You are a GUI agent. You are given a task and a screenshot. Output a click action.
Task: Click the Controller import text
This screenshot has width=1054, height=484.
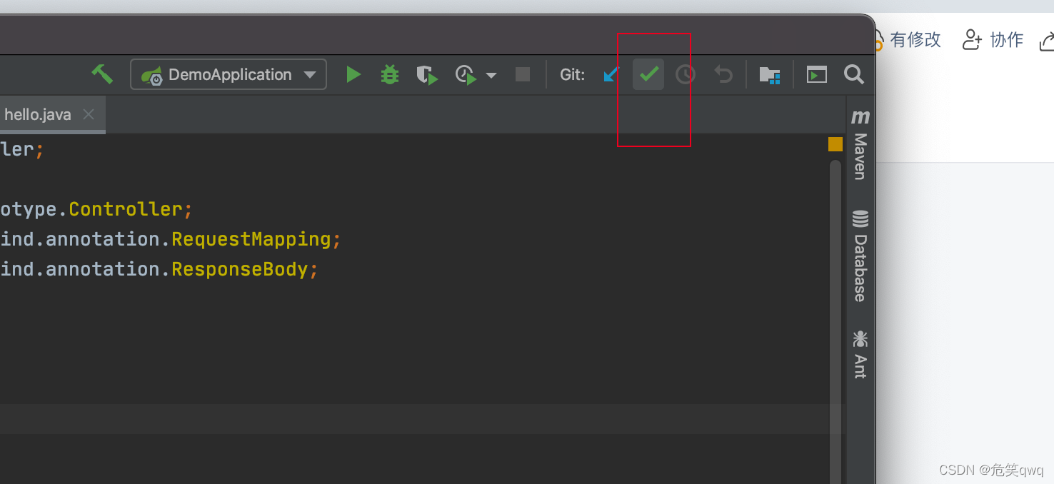(x=126, y=209)
